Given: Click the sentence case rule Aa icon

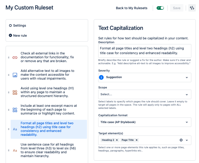Looking at the screenshot, I should (x=15, y=150).
